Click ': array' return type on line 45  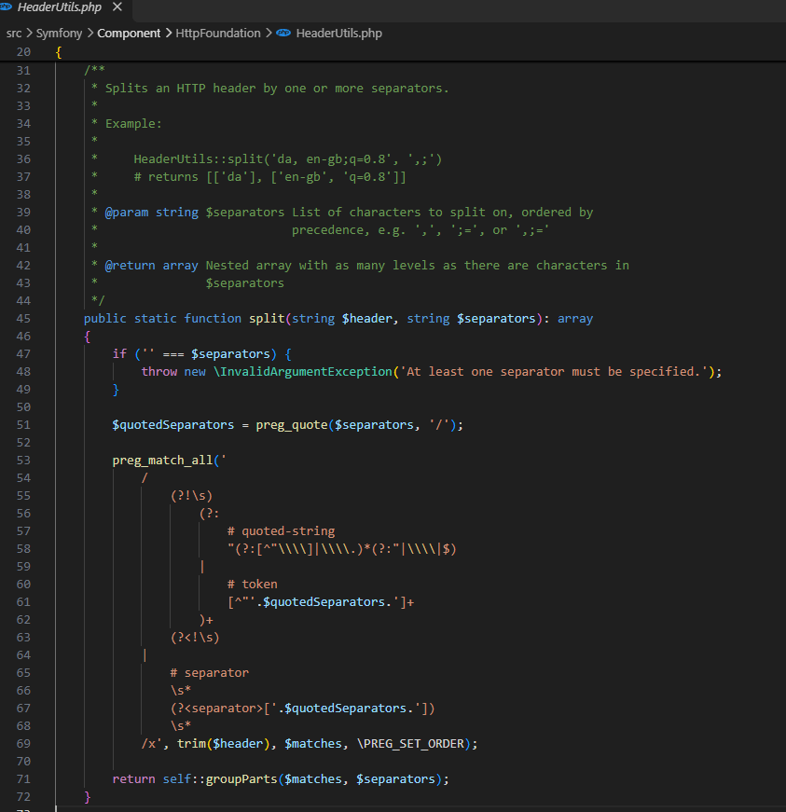(568, 319)
